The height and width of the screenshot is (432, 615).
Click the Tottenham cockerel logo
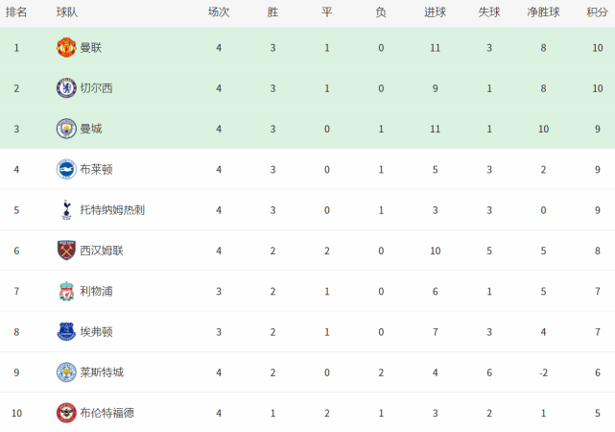click(x=66, y=210)
